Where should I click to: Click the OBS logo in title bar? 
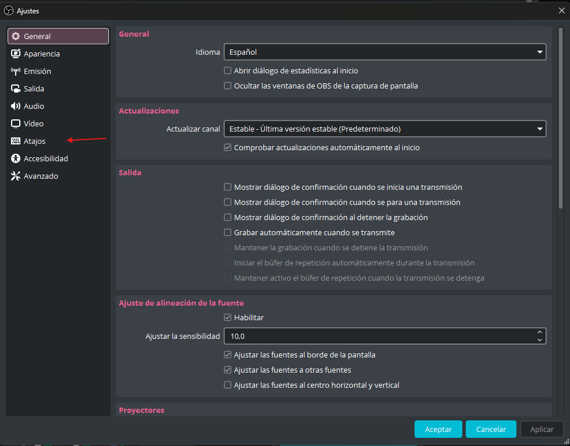pyautogui.click(x=9, y=11)
